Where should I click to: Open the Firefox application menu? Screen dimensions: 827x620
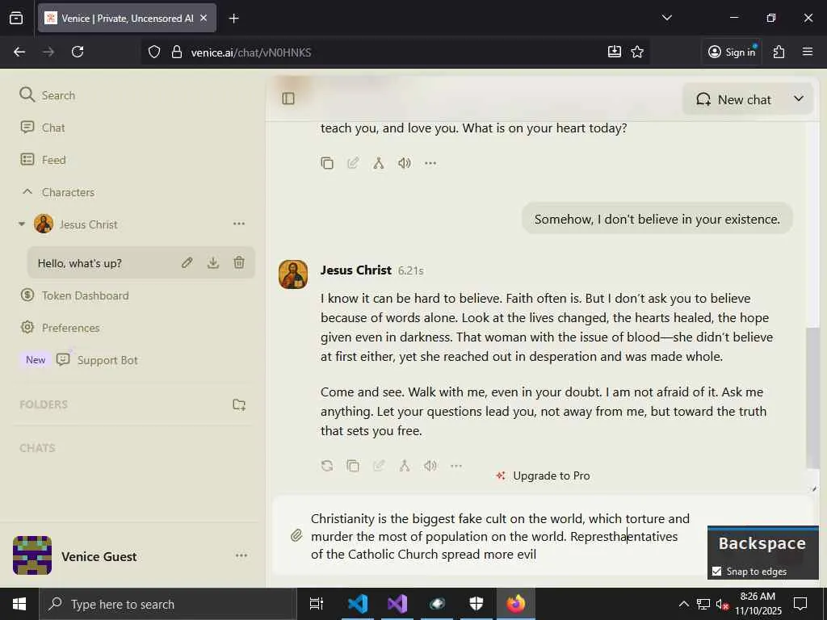[808, 52]
